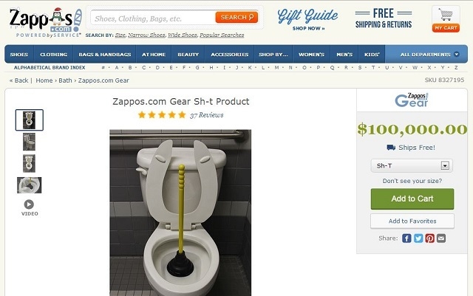Share by email envelope icon
This screenshot has height=296, width=473.
(441, 238)
